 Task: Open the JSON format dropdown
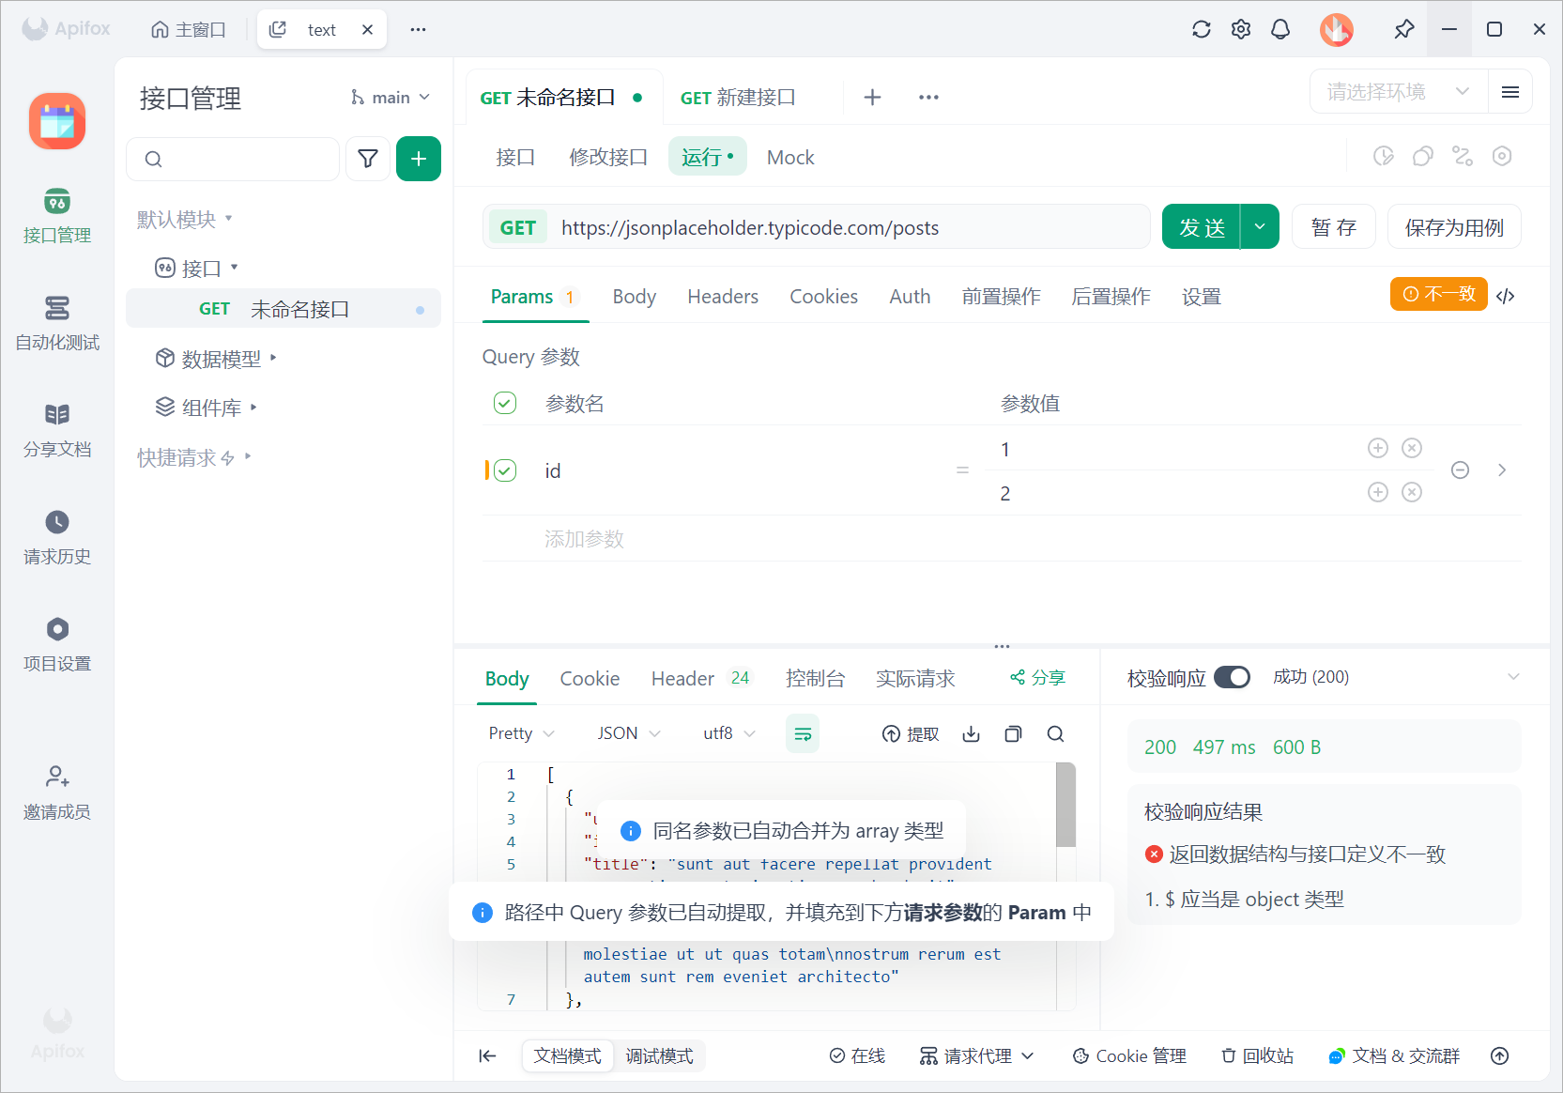(x=625, y=733)
